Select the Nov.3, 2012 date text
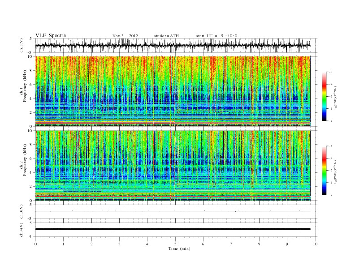 tap(125, 36)
